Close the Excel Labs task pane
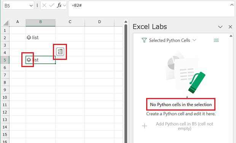The height and width of the screenshot is (143, 236). 230,27
